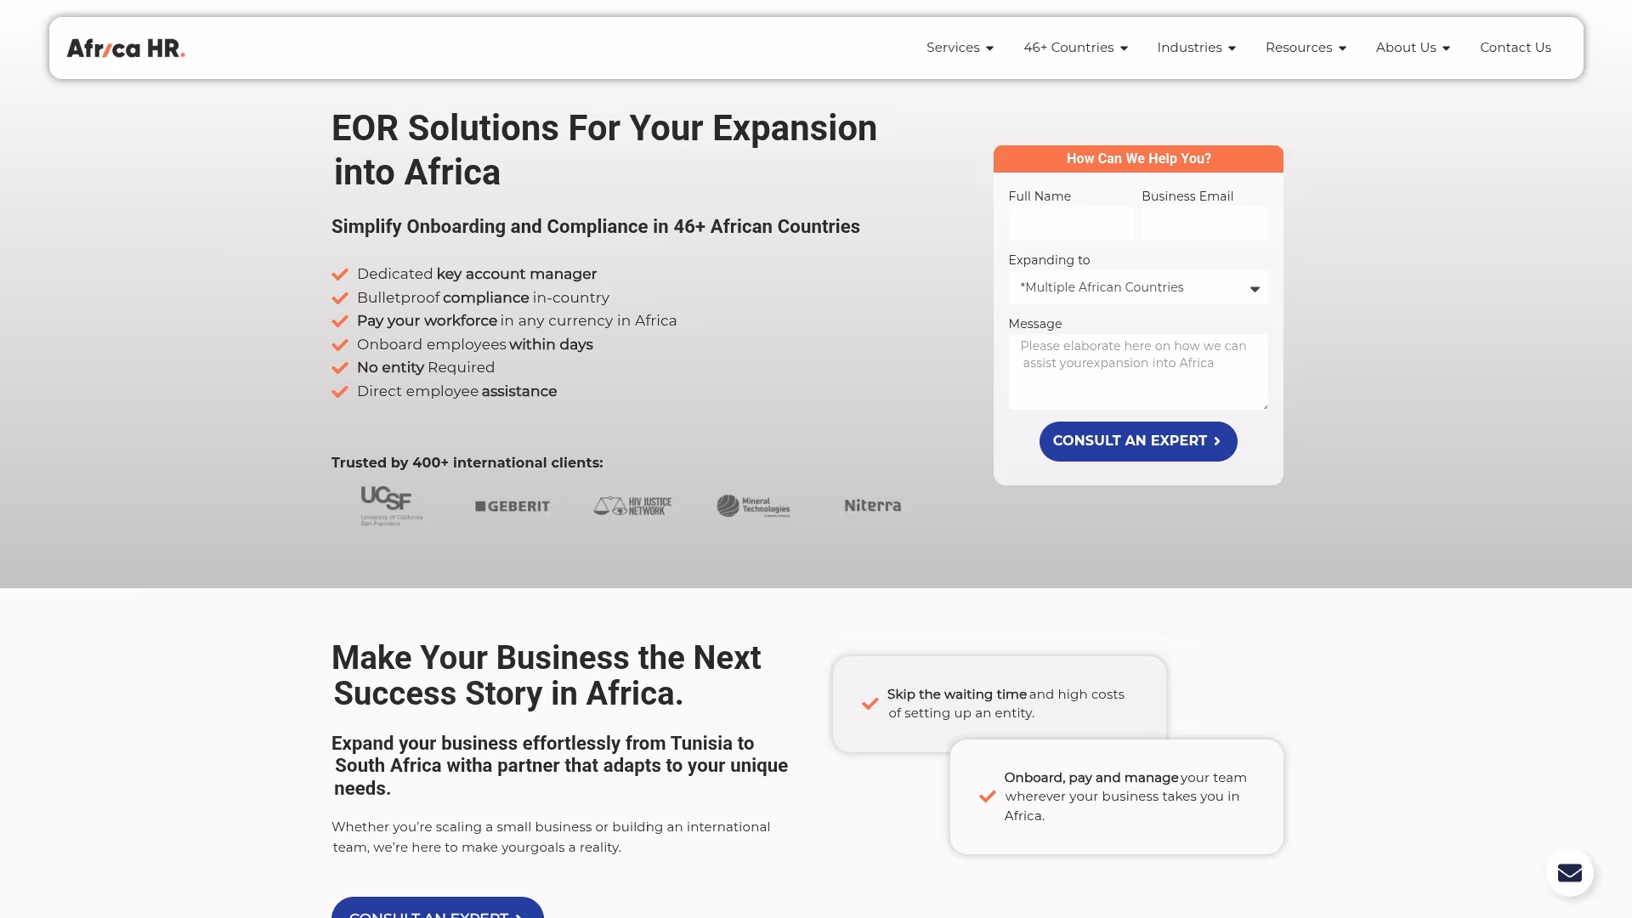Viewport: 1632px width, 918px height.
Task: Open the Resources dropdown
Action: click(1306, 48)
